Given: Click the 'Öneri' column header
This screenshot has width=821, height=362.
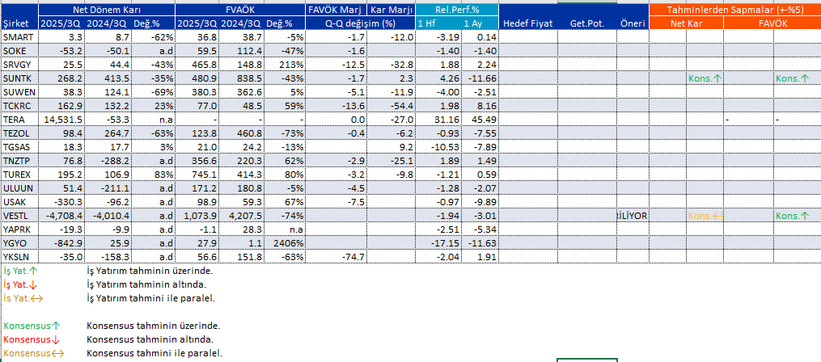Looking at the screenshot, I should 632,23.
